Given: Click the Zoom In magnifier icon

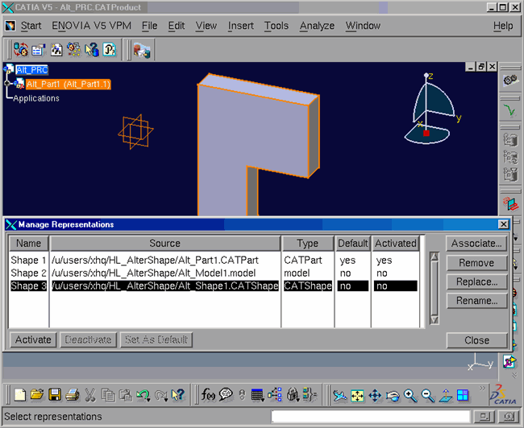Looking at the screenshot, I should click(410, 395).
